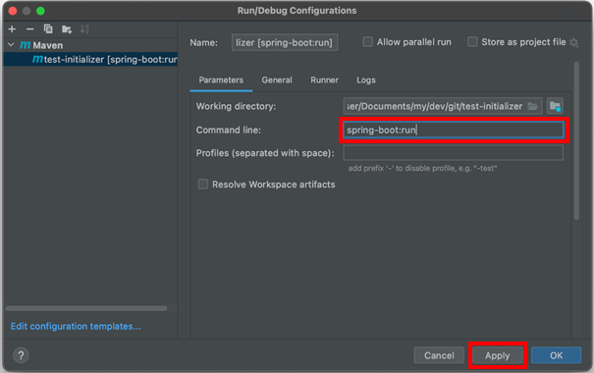Screen dimensions: 594x373
Task: Copy the selected configuration
Action: pyautogui.click(x=48, y=29)
